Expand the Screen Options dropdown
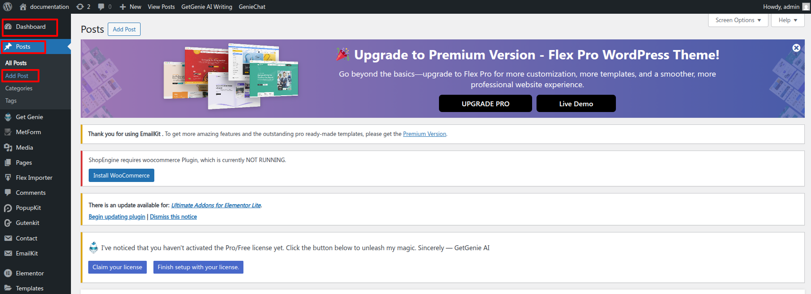Screen dimensions: 811x294 tap(738, 20)
